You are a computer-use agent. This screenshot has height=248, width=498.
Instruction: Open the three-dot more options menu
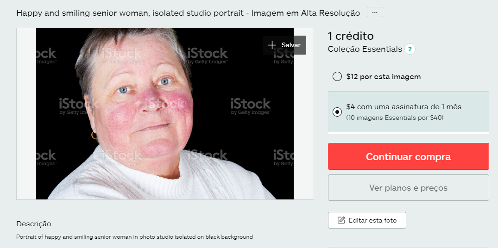(375, 12)
